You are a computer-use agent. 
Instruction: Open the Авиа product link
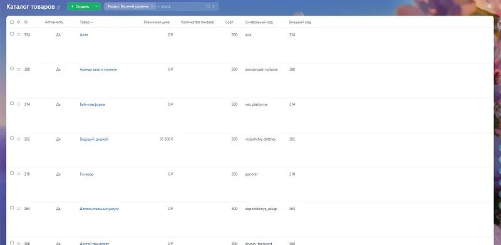(x=84, y=34)
